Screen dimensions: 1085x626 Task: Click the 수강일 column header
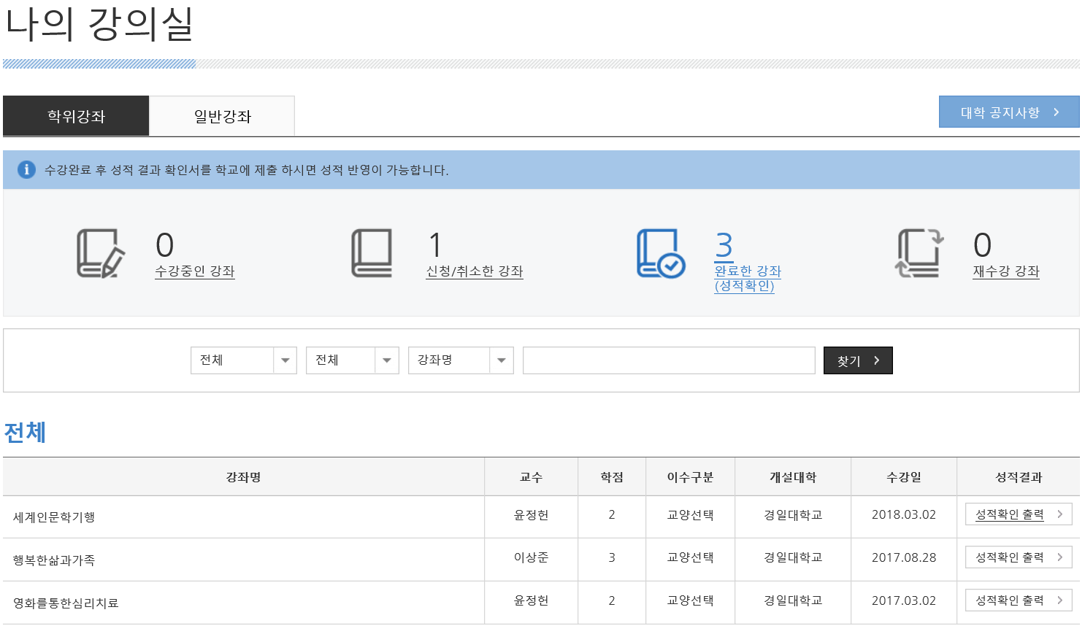coord(904,477)
